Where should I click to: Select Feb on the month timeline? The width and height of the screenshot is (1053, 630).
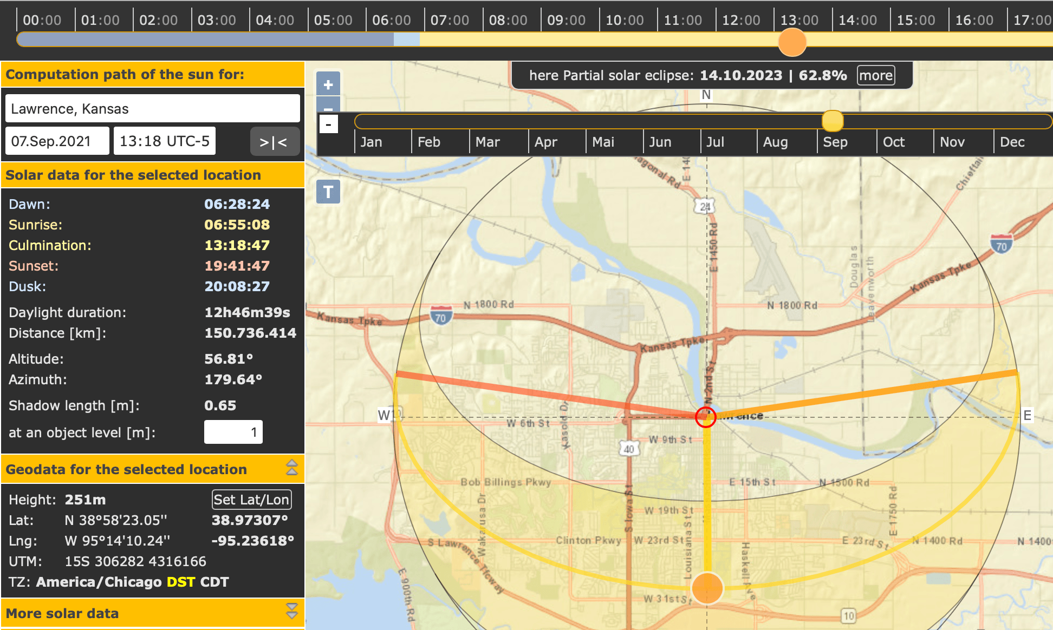coord(429,142)
